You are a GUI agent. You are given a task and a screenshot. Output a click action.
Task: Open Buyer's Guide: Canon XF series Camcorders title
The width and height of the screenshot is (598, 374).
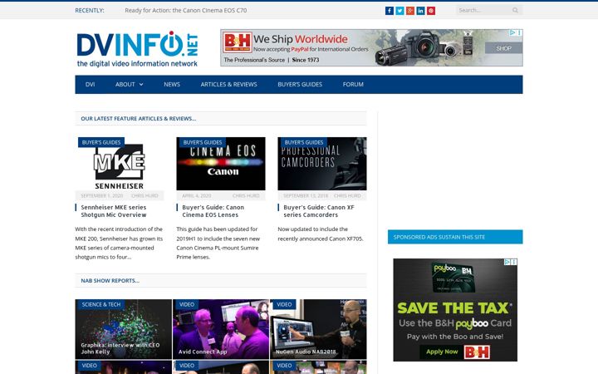click(319, 211)
